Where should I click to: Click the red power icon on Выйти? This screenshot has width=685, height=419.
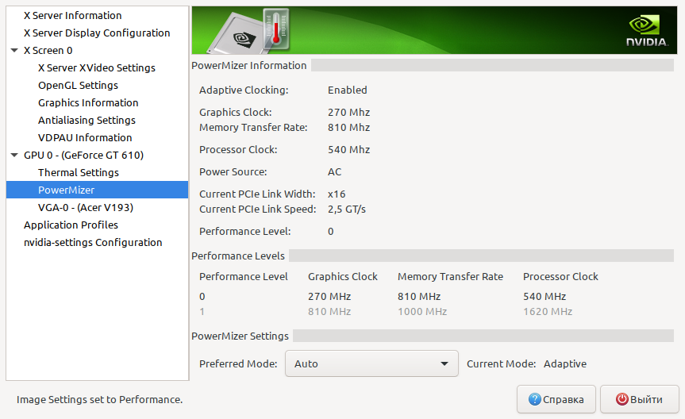[x=622, y=399]
